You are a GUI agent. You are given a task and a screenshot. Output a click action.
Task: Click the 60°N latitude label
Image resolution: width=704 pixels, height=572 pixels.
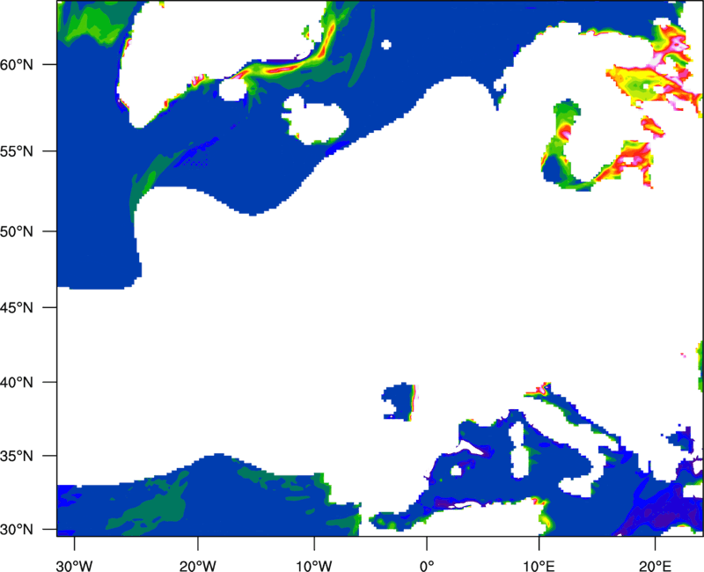(x=17, y=64)
